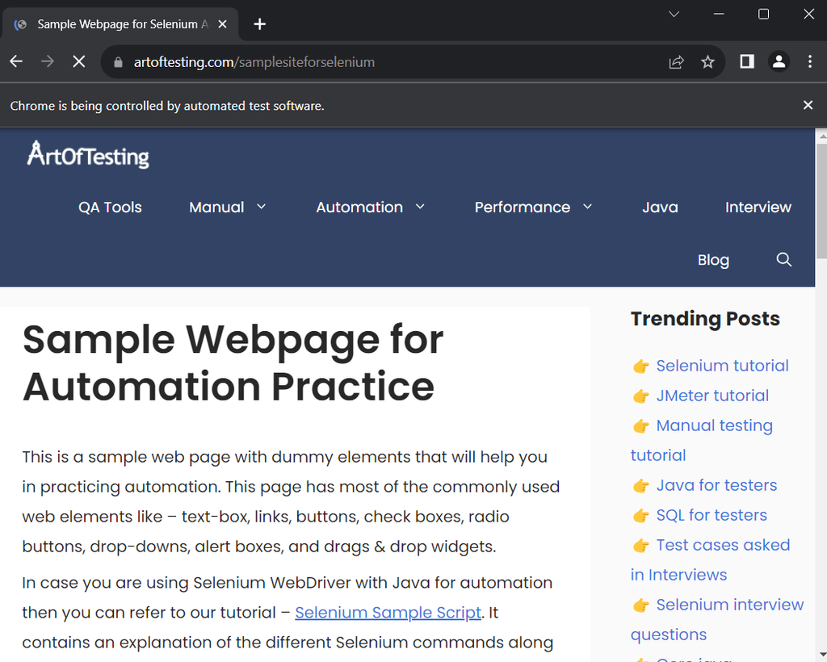This screenshot has height=662, width=827.
Task: Bookmark this page with the star
Action: (707, 62)
